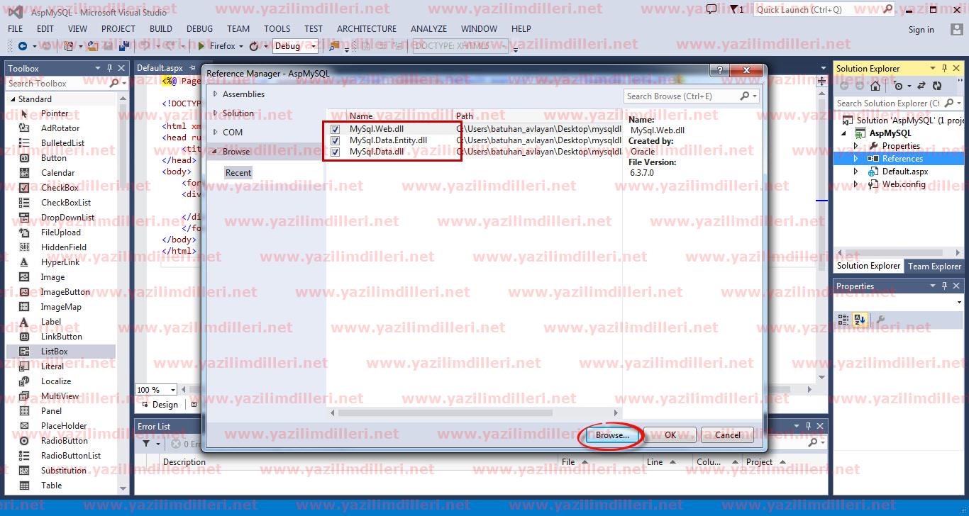Open the FILE menu
Viewport: 969px width, 516px height.
click(x=15, y=29)
